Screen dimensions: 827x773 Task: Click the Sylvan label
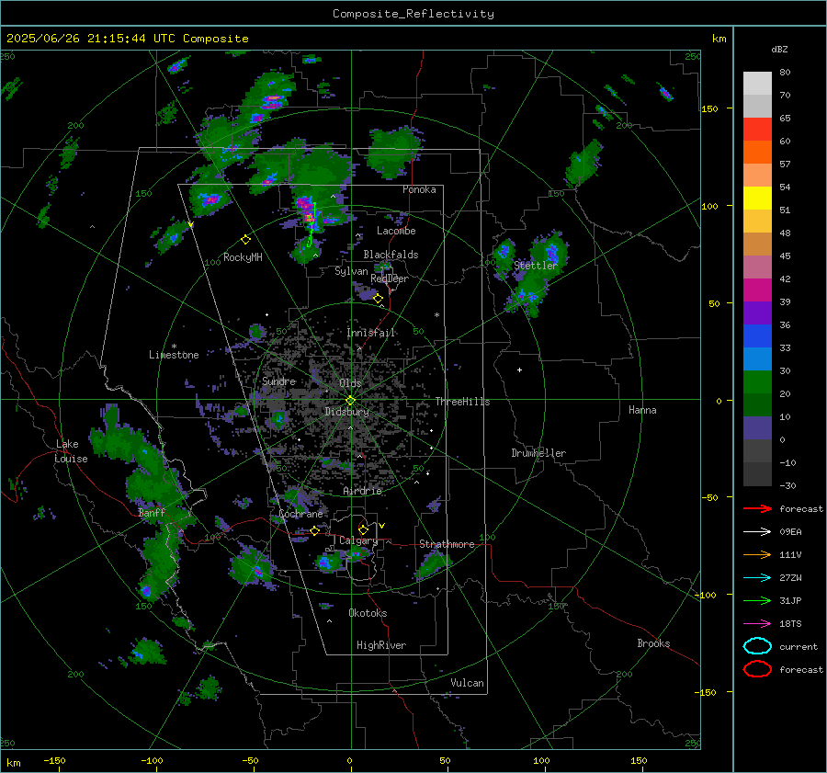351,271
